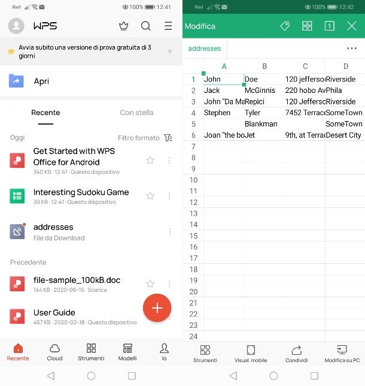This screenshot has height=386, width=365.
Task: Select cell containing Phila
Action: (x=345, y=91)
